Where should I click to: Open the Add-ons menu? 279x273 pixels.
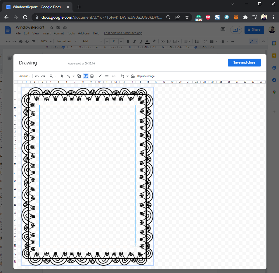[x=84, y=33]
